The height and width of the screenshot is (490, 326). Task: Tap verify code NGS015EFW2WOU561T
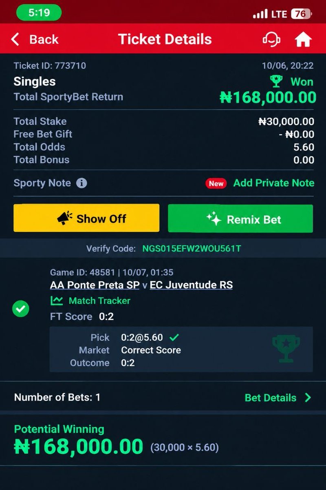(x=192, y=248)
